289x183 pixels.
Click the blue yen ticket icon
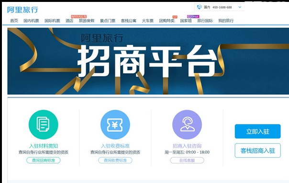point(115,125)
